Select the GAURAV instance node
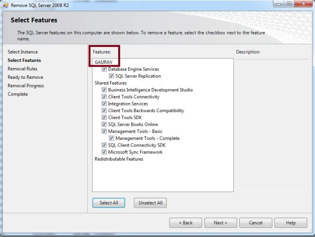This screenshot has width=315, height=237. click(103, 62)
